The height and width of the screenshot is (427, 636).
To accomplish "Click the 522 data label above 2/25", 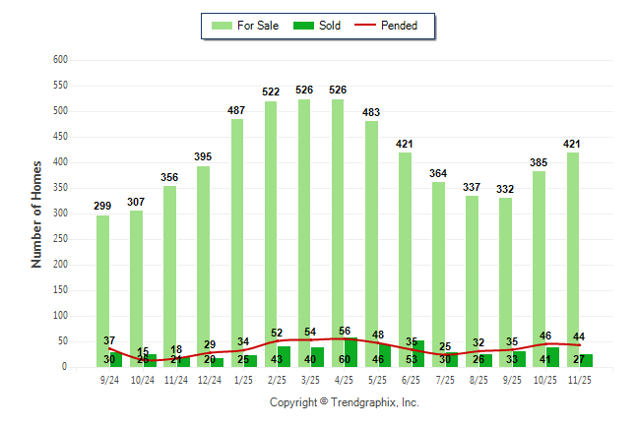I will pos(271,91).
